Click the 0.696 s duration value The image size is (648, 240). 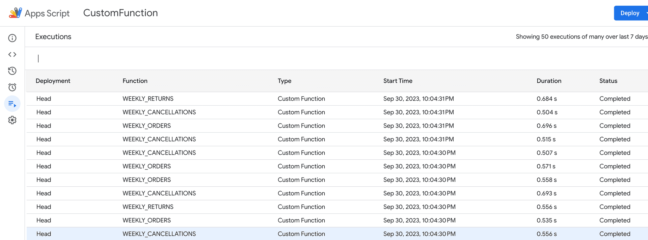point(547,126)
